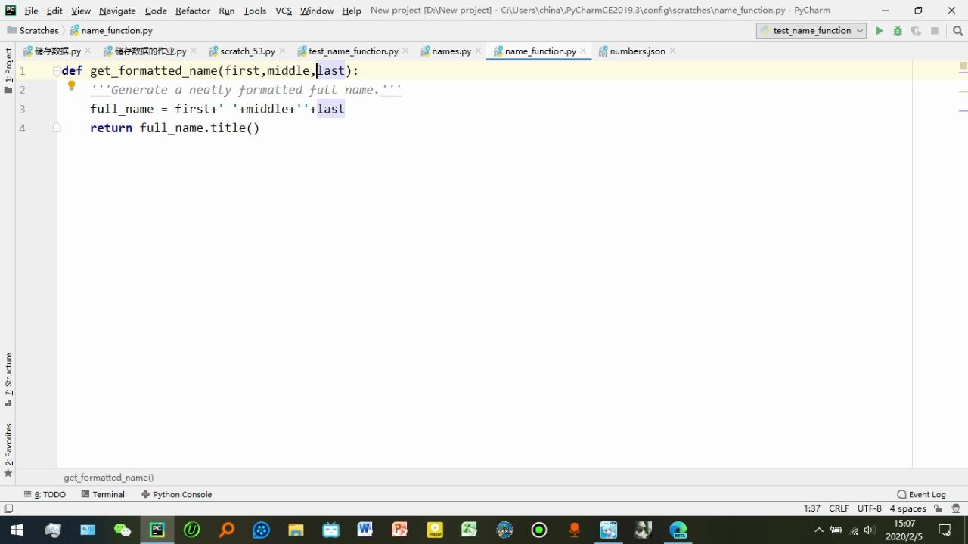Change indentation by clicking 4 spaces
The image size is (968, 544).
pos(907,508)
